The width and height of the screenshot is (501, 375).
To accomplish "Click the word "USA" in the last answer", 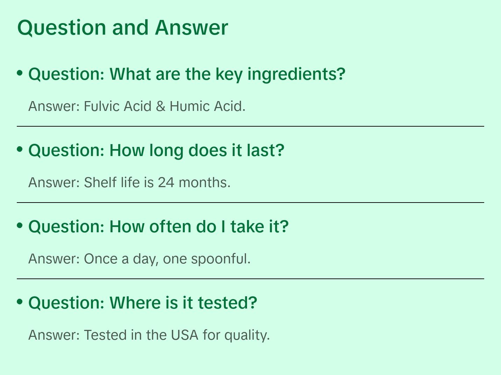I will pos(184,335).
